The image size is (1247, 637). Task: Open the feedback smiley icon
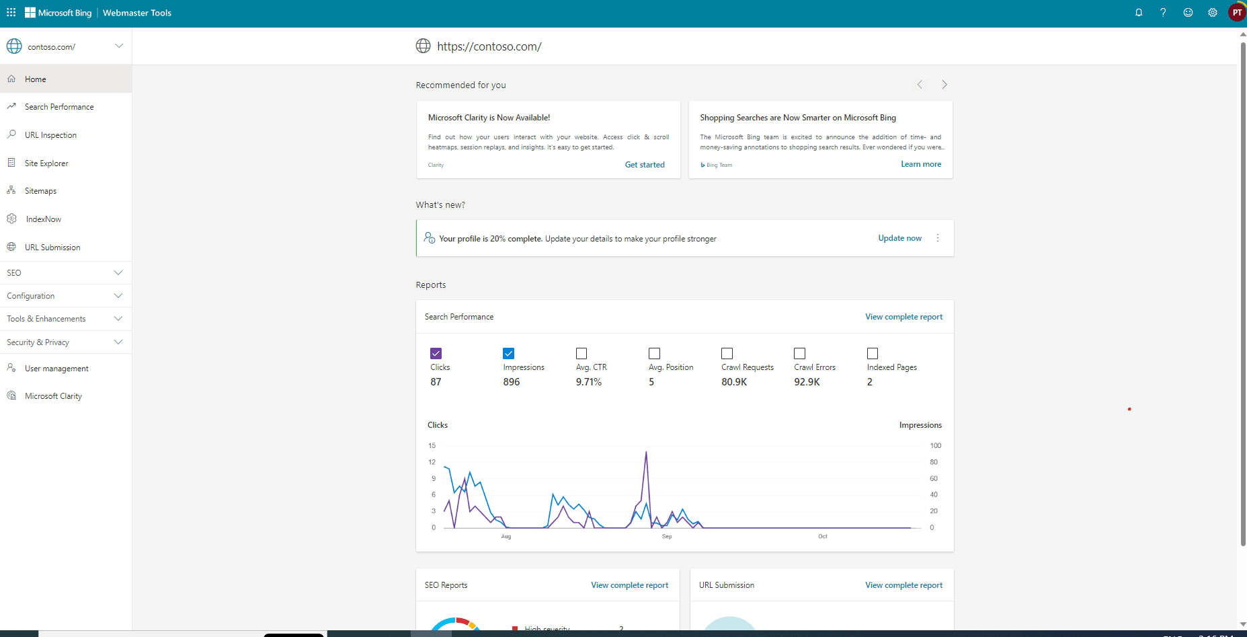coord(1188,13)
